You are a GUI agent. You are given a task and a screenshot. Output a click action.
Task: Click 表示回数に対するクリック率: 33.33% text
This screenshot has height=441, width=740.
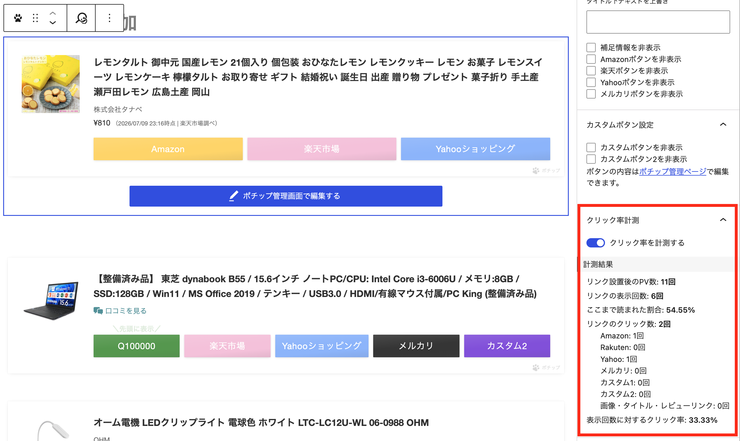pyautogui.click(x=652, y=420)
